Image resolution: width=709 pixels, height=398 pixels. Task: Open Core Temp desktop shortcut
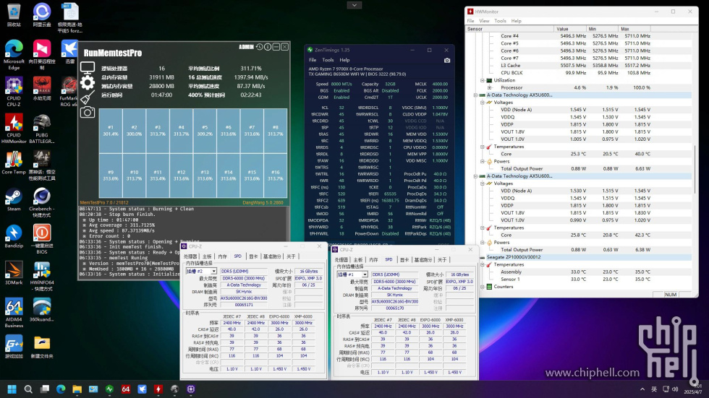click(x=14, y=163)
